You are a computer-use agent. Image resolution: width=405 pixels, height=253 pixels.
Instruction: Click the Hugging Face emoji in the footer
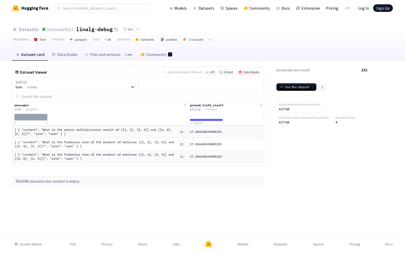click(209, 244)
